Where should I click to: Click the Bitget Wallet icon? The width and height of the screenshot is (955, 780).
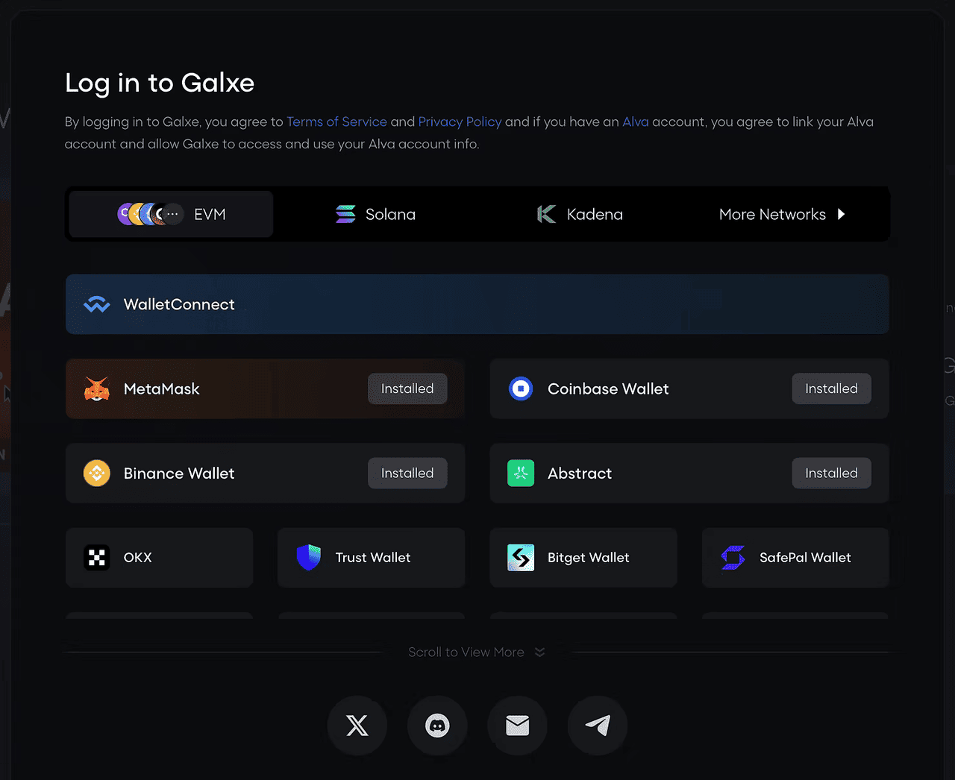tap(521, 557)
